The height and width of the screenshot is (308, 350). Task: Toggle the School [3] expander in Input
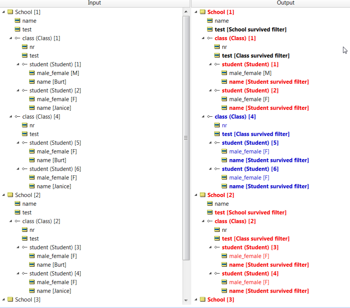pos(3,300)
